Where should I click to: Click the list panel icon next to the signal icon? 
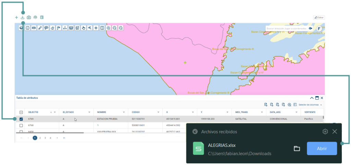coord(41,17)
